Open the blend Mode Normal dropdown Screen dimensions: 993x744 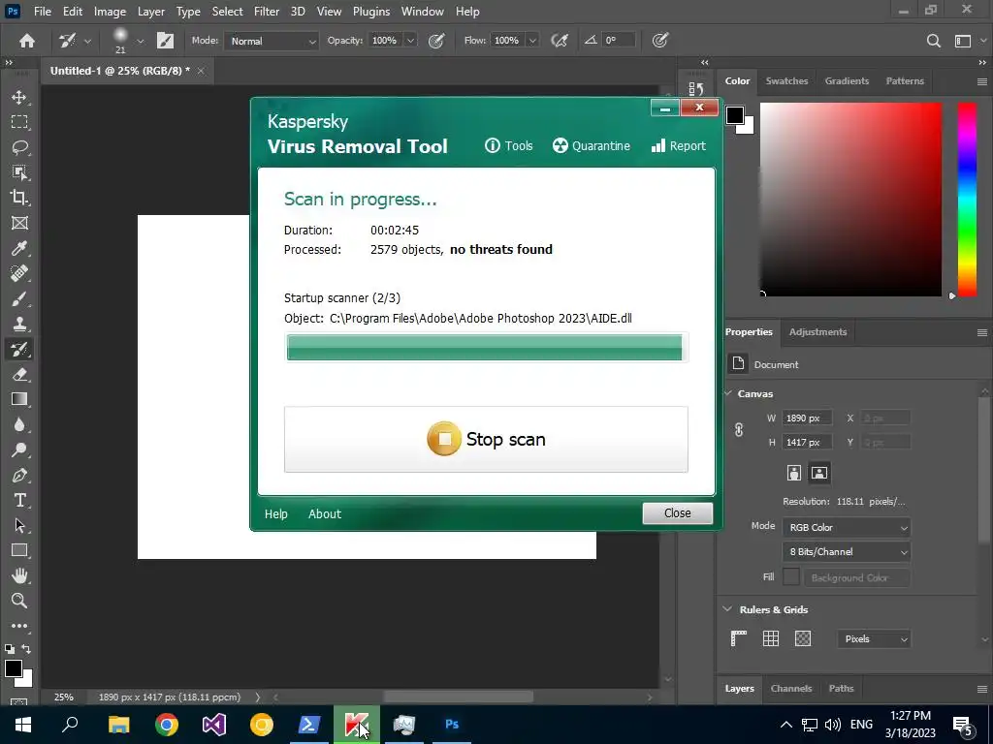tap(272, 41)
